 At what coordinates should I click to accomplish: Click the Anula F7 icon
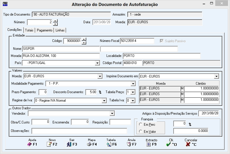point(129,144)
